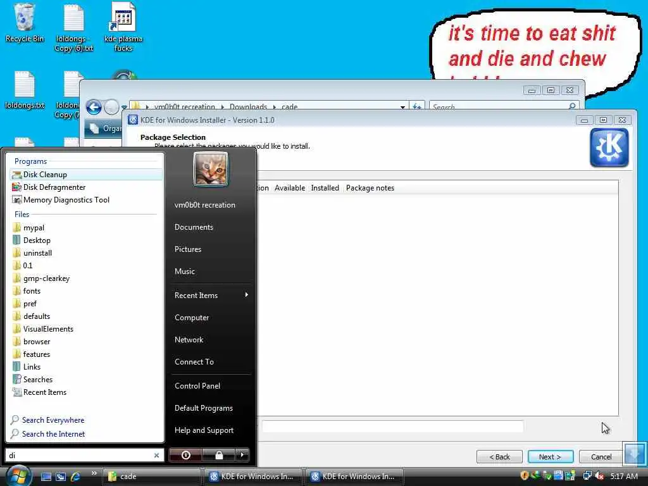Switch to cade taskbar button
Image resolution: width=648 pixels, height=486 pixels.
click(151, 477)
